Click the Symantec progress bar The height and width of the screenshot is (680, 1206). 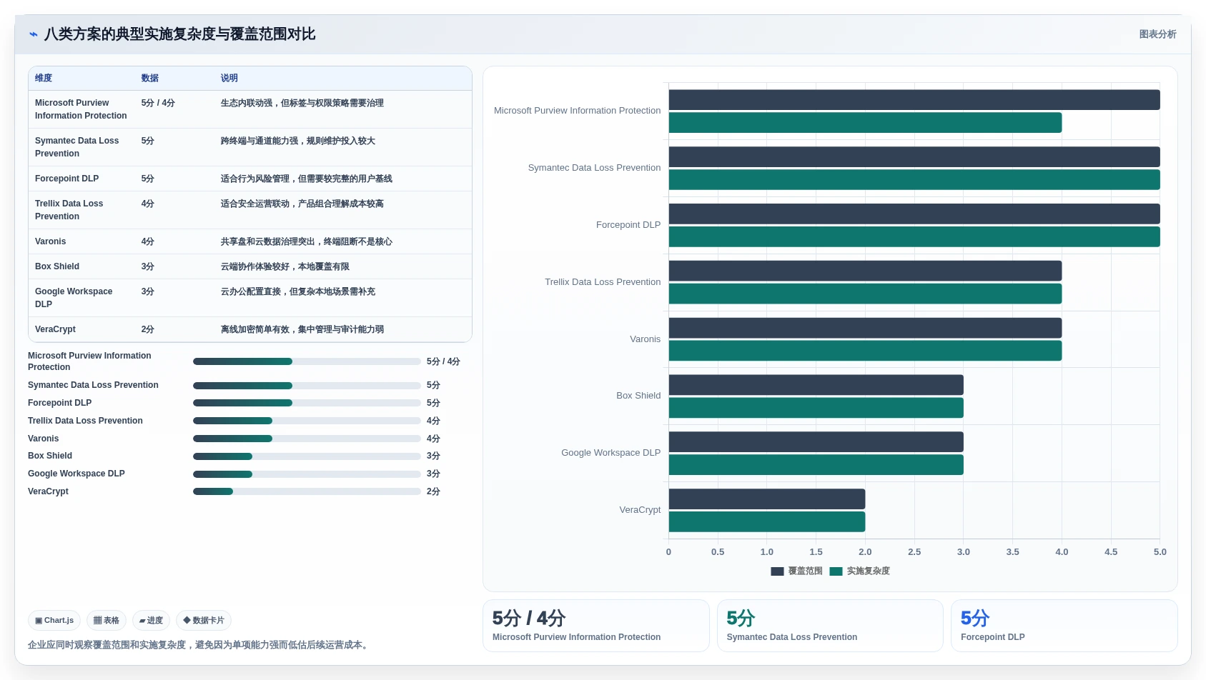pos(307,386)
